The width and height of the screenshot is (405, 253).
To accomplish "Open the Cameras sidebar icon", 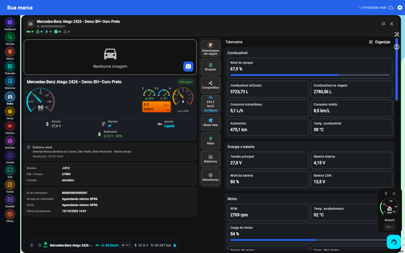I will pos(10,126).
